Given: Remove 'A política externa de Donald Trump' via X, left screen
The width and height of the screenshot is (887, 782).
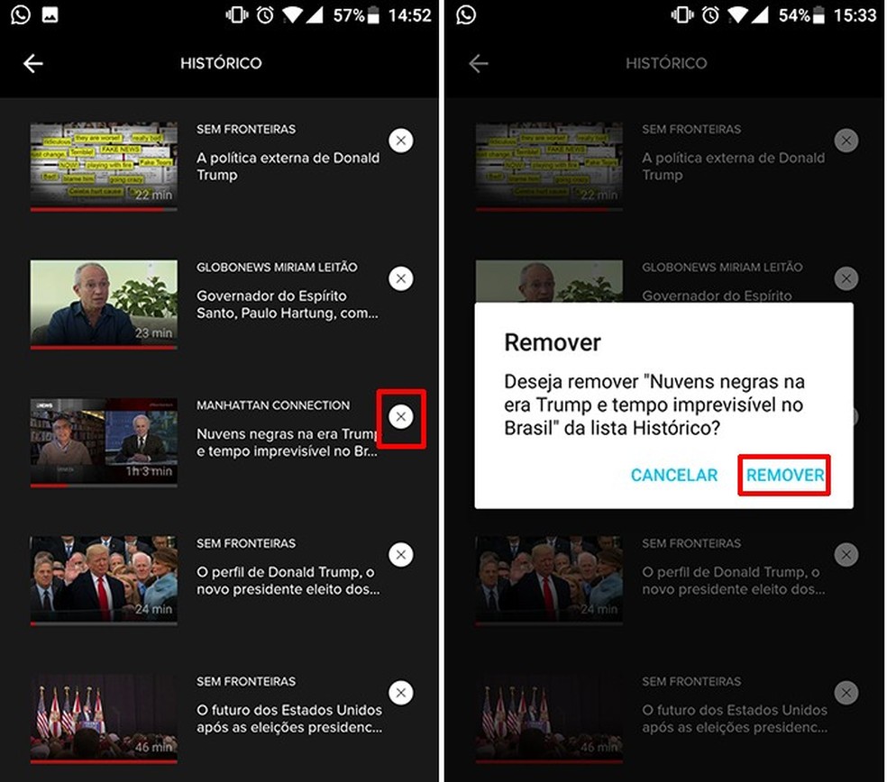Looking at the screenshot, I should [401, 141].
